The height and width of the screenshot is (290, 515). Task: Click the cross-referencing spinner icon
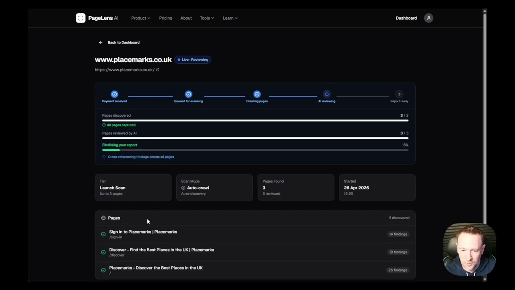click(104, 157)
